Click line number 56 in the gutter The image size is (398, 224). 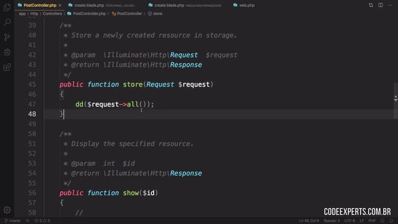[x=32, y=193]
